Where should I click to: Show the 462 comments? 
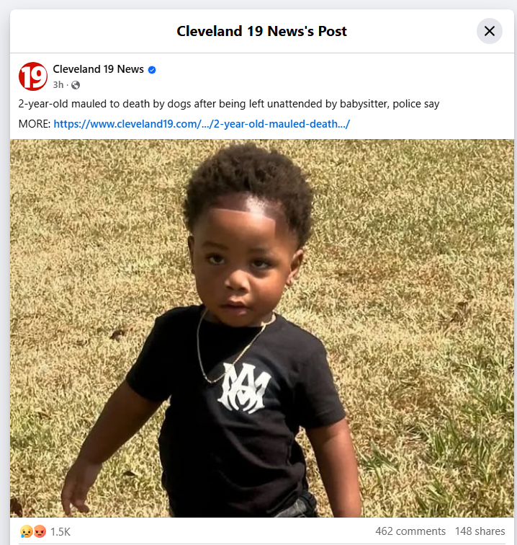pyautogui.click(x=410, y=531)
